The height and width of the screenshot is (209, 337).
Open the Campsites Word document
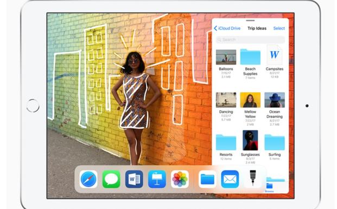275,55
